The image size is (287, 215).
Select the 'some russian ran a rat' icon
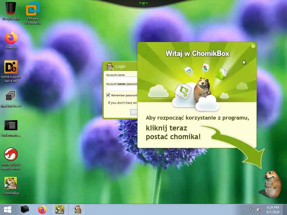pyautogui.click(x=11, y=71)
